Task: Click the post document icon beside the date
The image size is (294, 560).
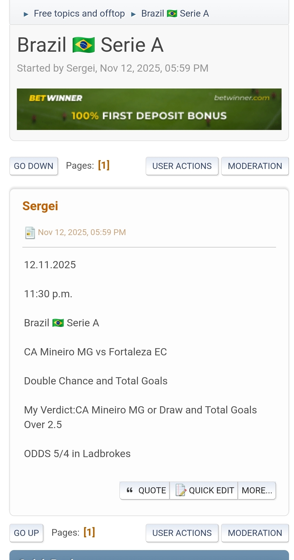Action: coord(30,233)
